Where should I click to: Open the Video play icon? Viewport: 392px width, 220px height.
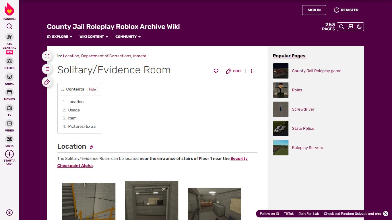[9, 123]
